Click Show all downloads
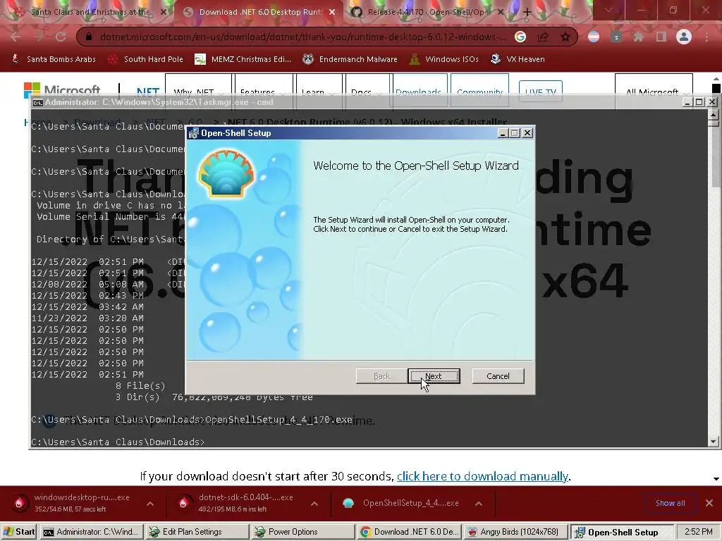Screen dimensions: 722x541 point(670,503)
